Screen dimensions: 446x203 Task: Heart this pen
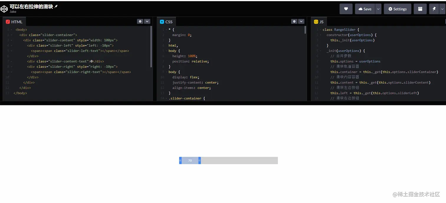(346, 9)
